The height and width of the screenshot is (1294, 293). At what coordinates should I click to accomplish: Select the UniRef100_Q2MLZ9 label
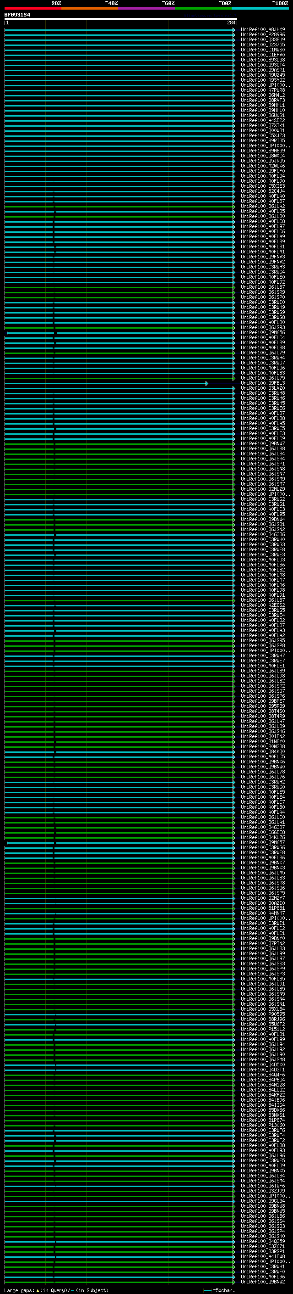point(263,489)
